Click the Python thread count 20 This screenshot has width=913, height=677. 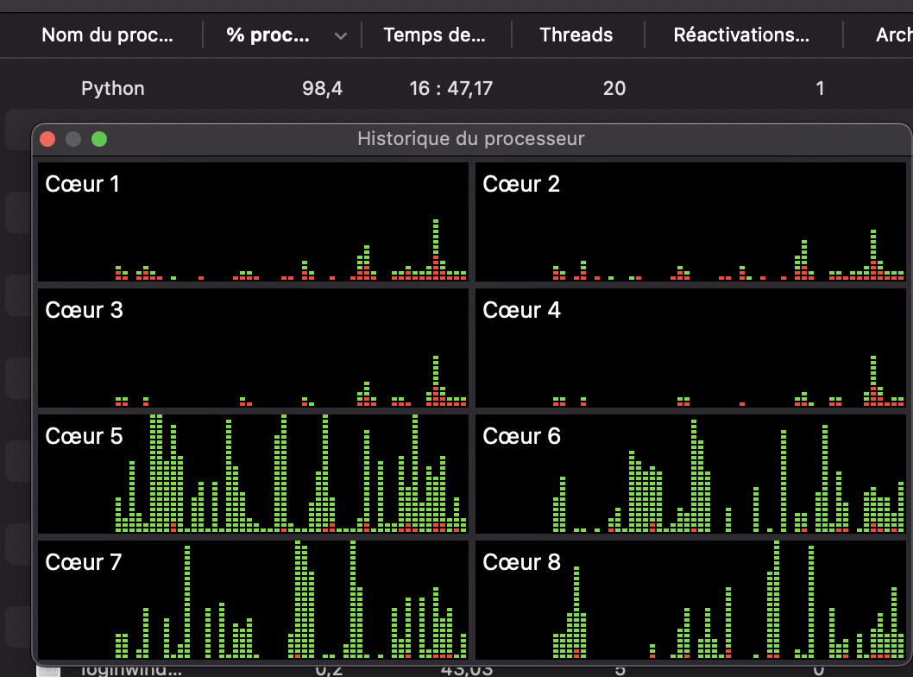coord(614,89)
